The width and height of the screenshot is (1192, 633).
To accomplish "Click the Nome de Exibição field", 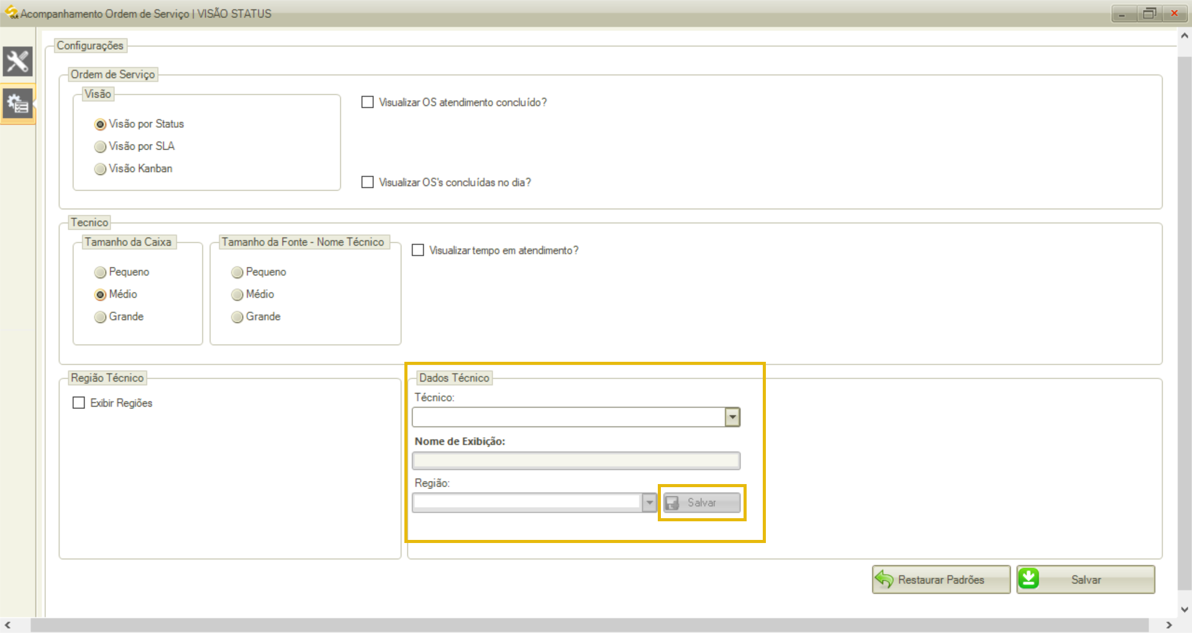I will [x=576, y=460].
